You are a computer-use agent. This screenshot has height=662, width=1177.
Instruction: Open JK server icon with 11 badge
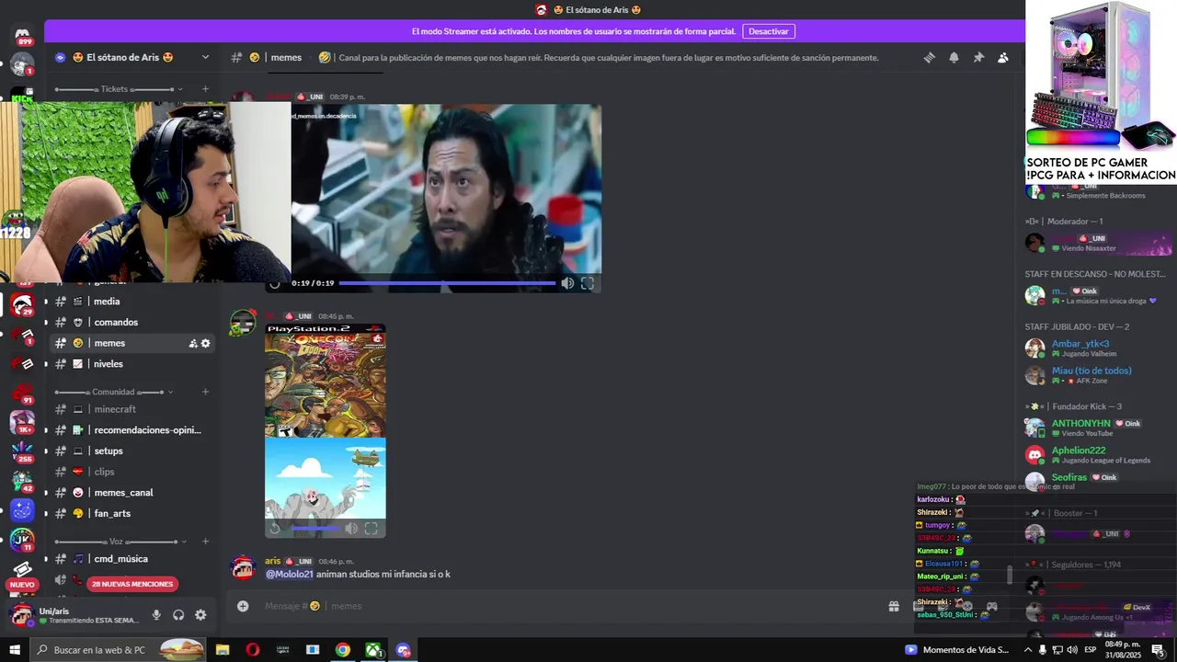click(x=22, y=540)
